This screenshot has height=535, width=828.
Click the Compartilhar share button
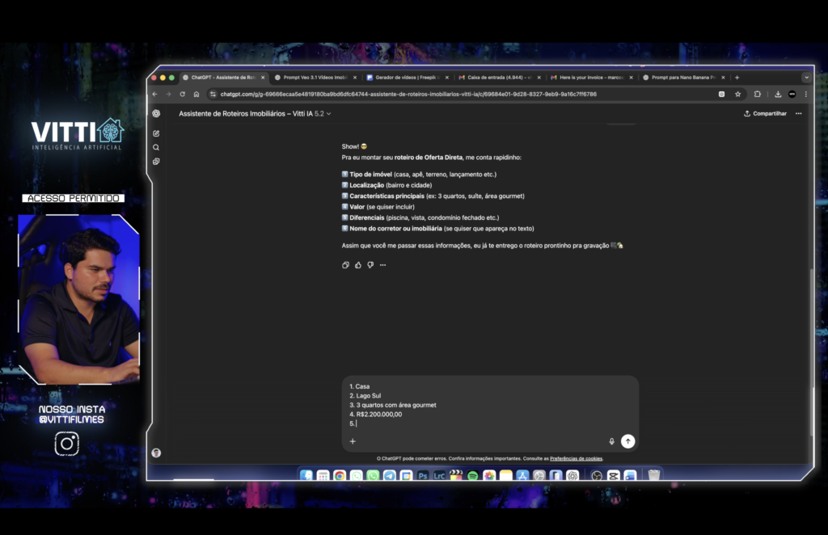click(x=765, y=114)
